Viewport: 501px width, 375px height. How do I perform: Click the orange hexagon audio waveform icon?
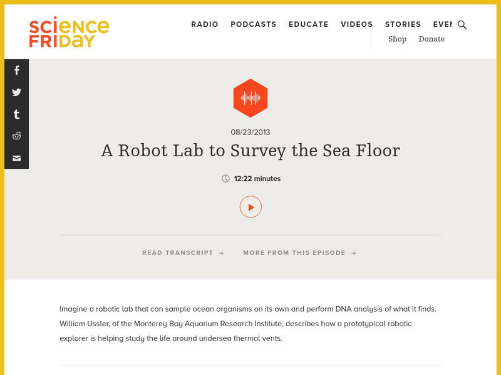point(250,98)
